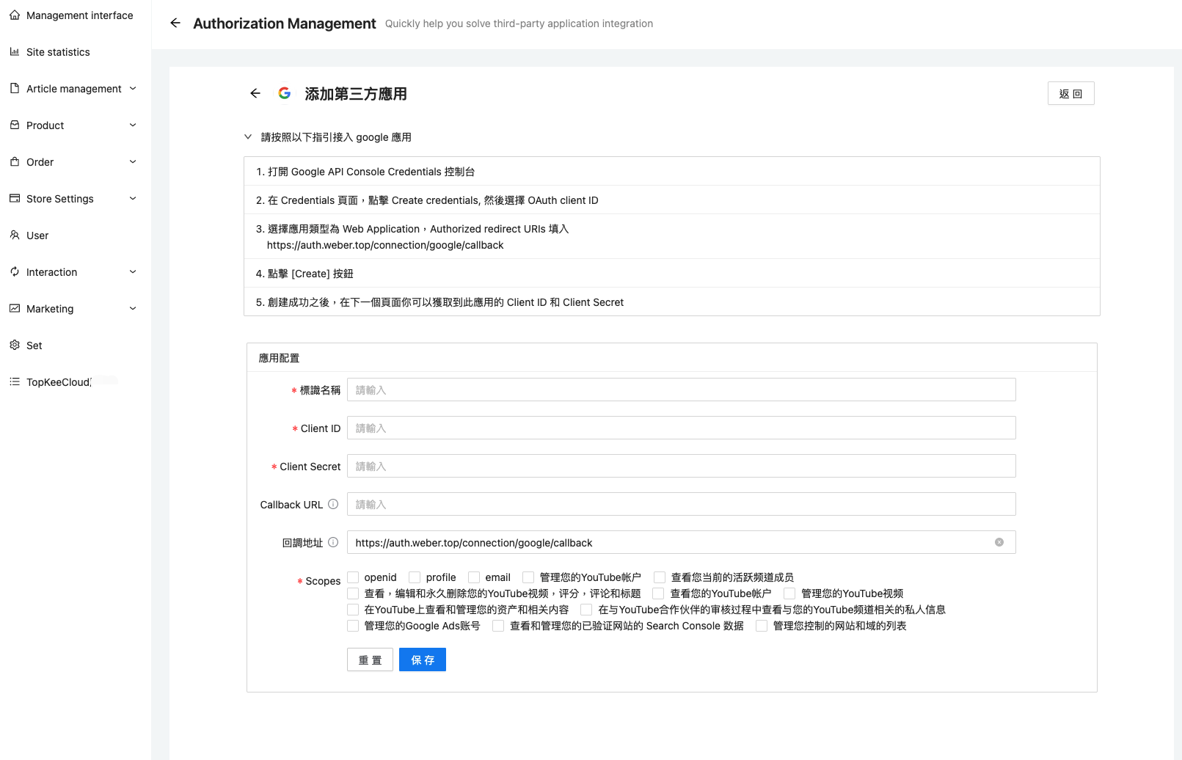This screenshot has width=1182, height=760.
Task: Enable the openid scope checkbox
Action: (x=354, y=577)
